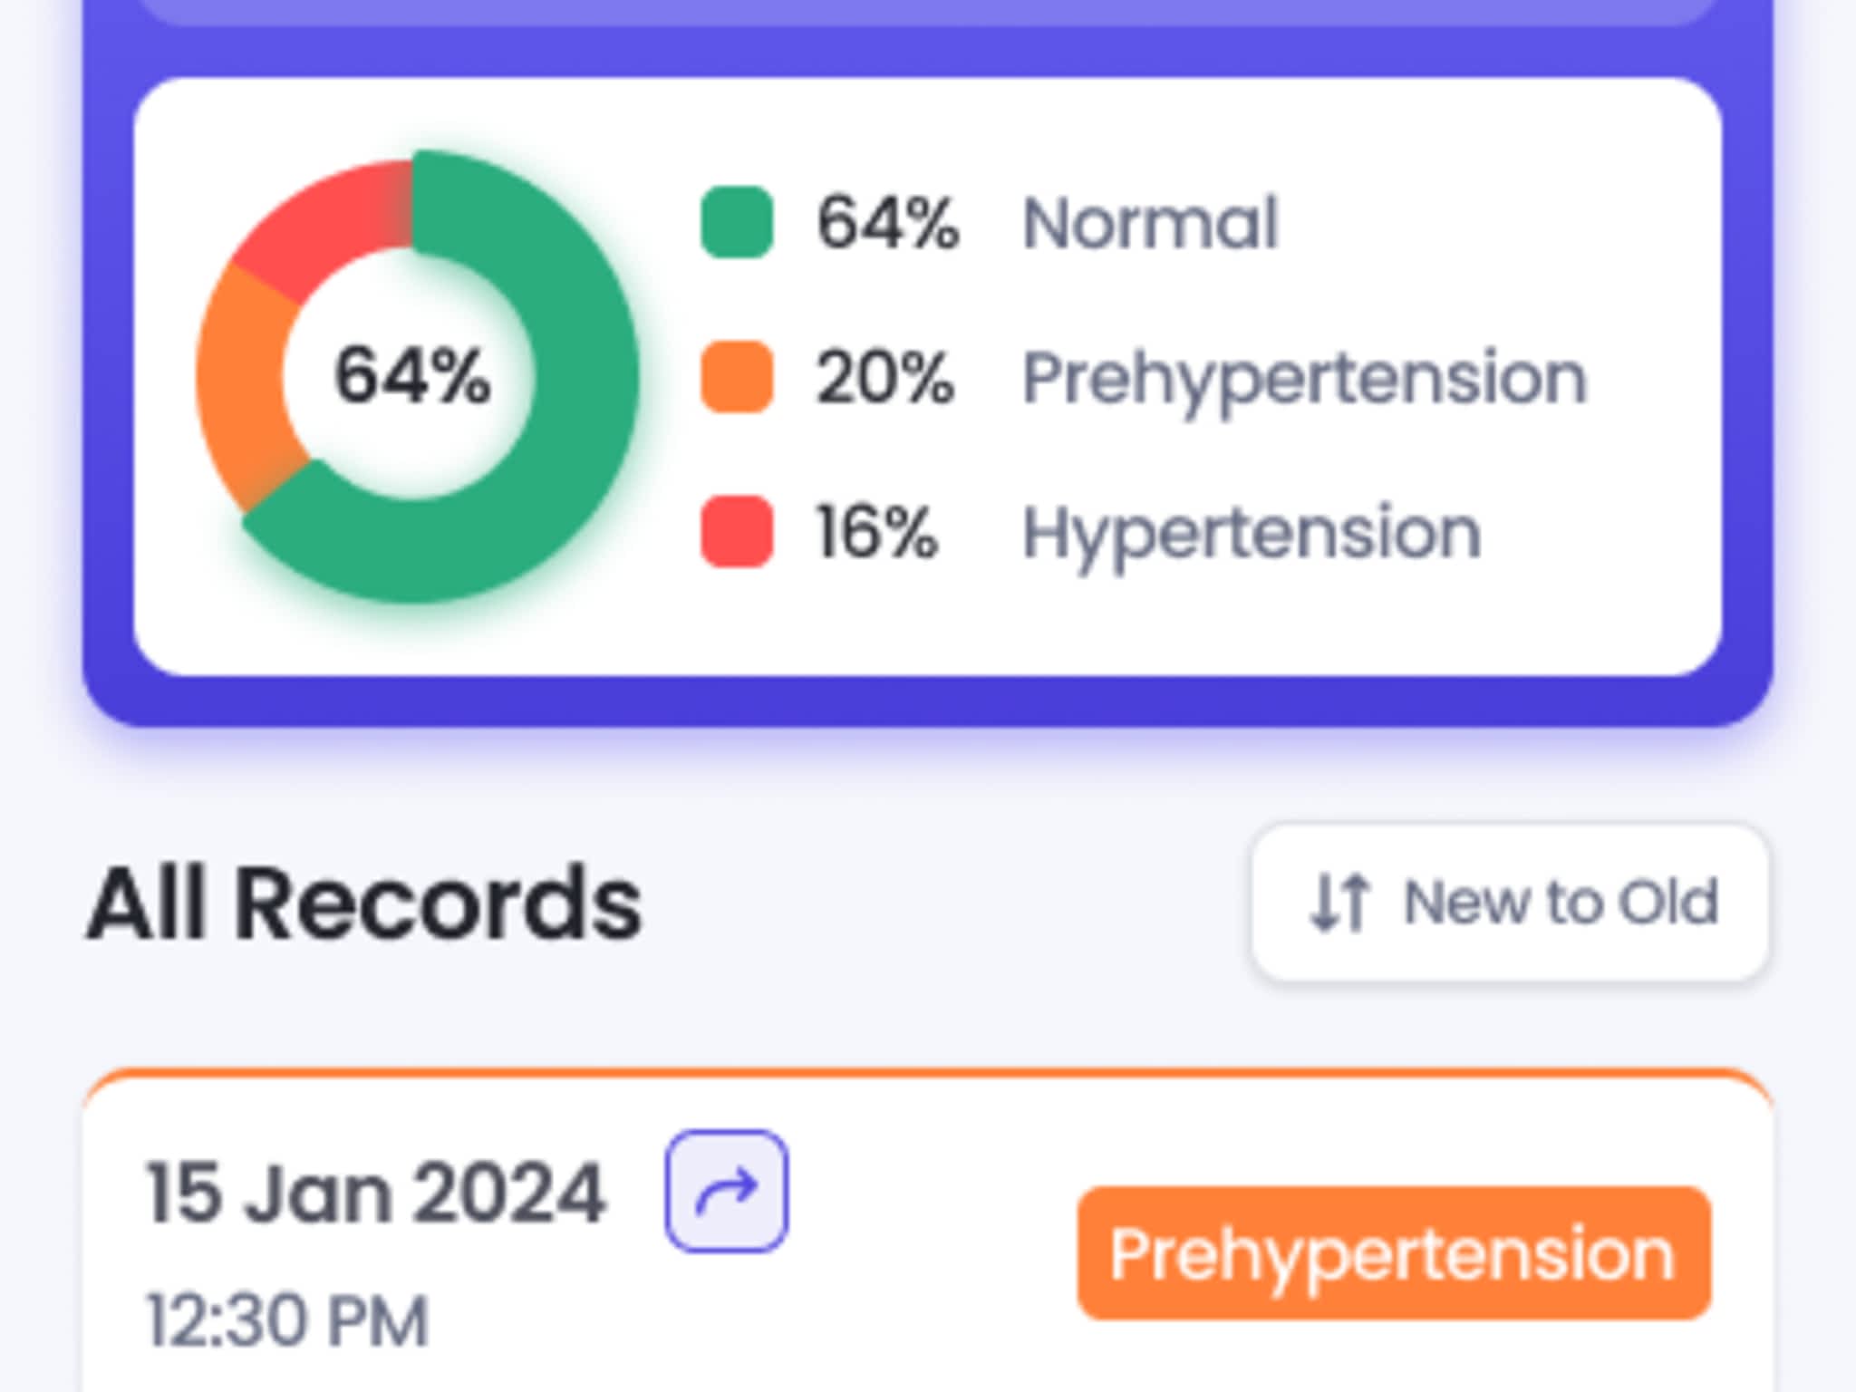Click the 16% legend percentage value

pos(876,533)
